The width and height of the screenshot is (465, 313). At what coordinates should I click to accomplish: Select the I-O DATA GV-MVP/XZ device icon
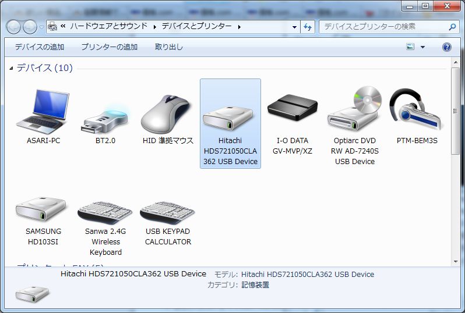(293, 107)
